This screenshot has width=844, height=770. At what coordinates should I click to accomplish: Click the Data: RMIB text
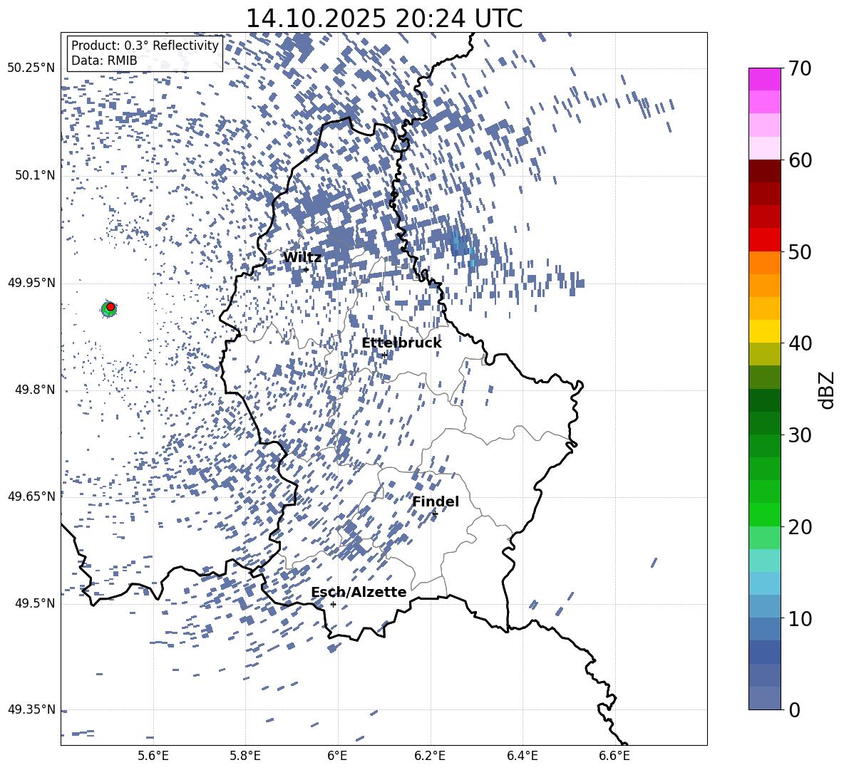coord(104,61)
